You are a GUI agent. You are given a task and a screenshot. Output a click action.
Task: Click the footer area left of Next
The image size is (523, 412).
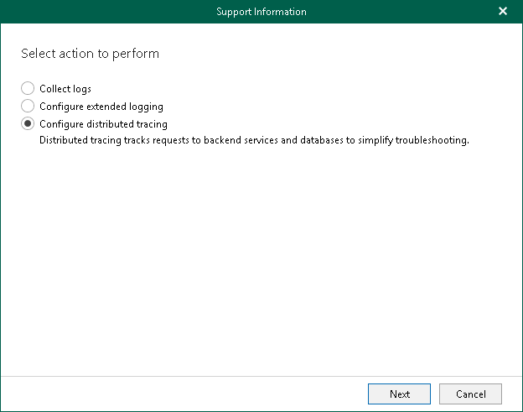[184, 394]
